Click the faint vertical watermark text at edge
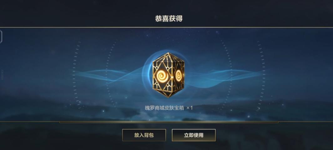Viewport: 333px width, 150px height. coord(3,75)
